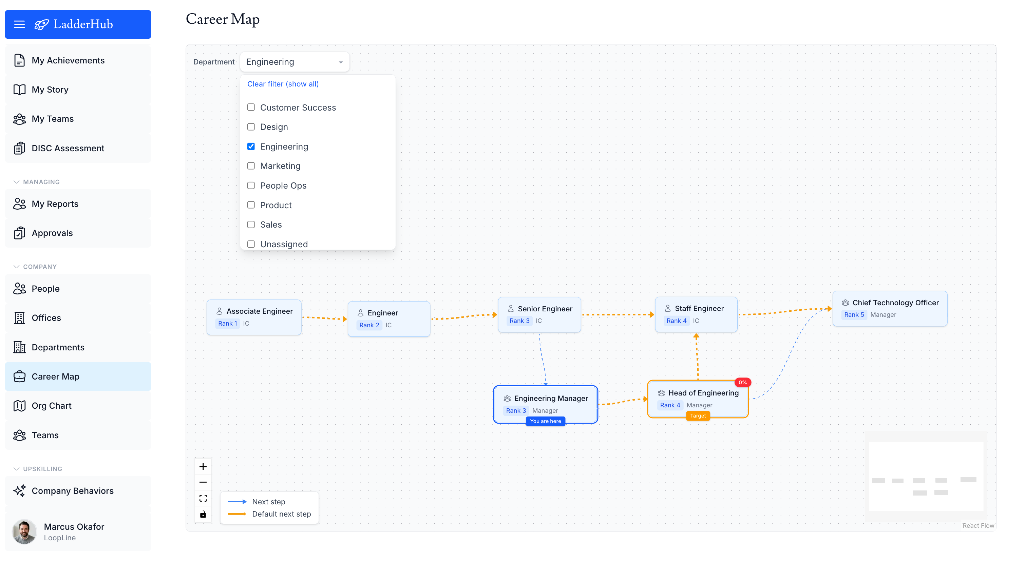The width and height of the screenshot is (1026, 561).
Task: Click 'Default next step' legend entry
Action: 270,514
